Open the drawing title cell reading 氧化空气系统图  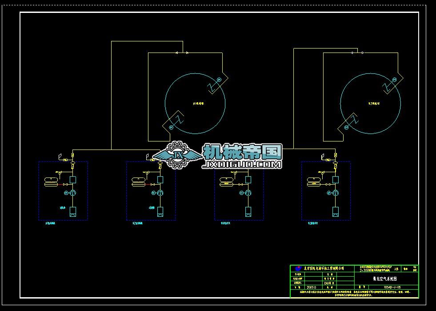(x=386, y=279)
